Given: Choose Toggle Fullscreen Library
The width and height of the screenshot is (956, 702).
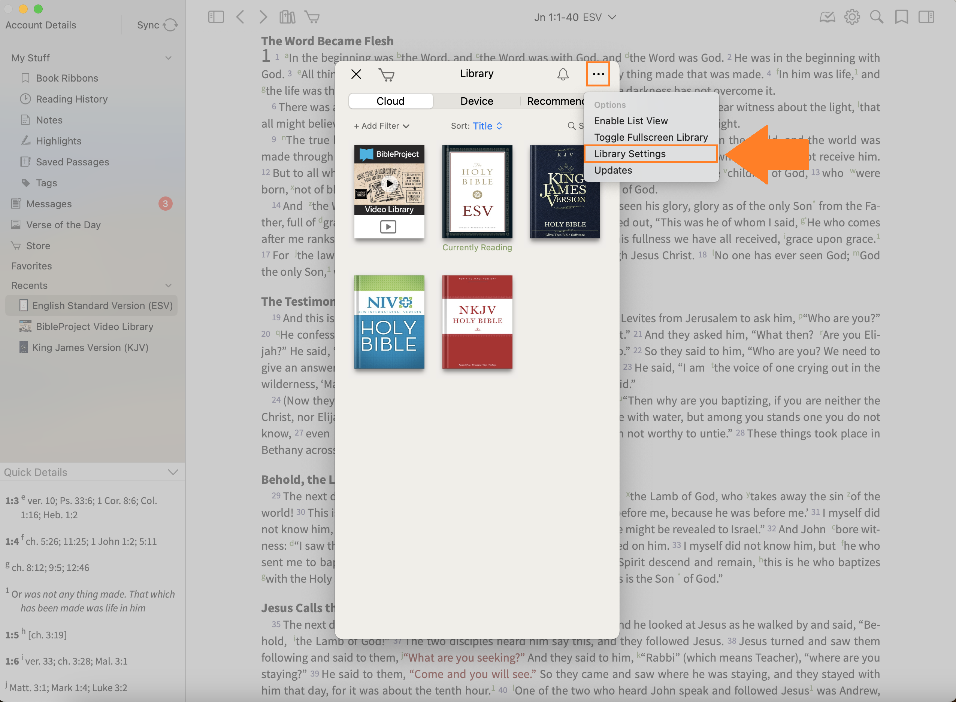Looking at the screenshot, I should click(x=651, y=137).
